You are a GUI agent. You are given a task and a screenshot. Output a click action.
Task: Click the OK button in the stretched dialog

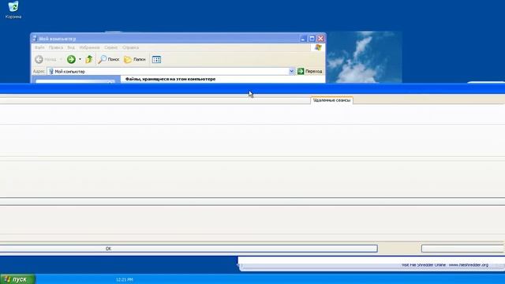point(189,248)
